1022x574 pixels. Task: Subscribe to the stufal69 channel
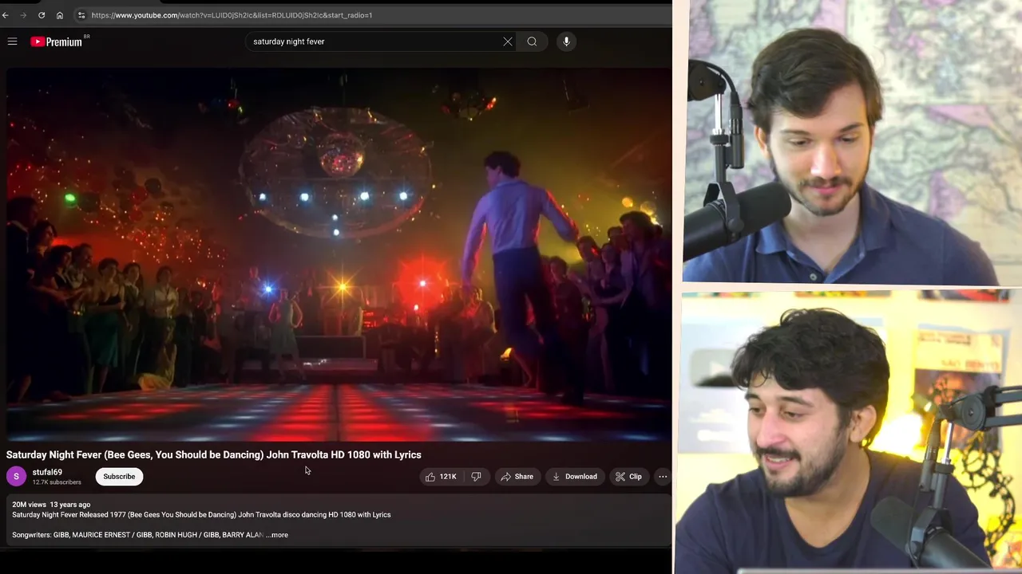pyautogui.click(x=119, y=477)
